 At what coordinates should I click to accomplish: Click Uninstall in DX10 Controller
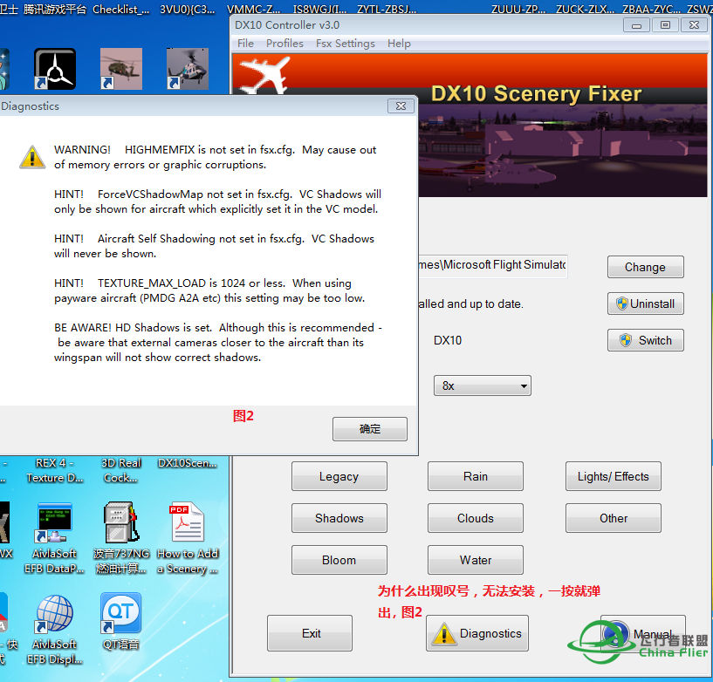645,303
